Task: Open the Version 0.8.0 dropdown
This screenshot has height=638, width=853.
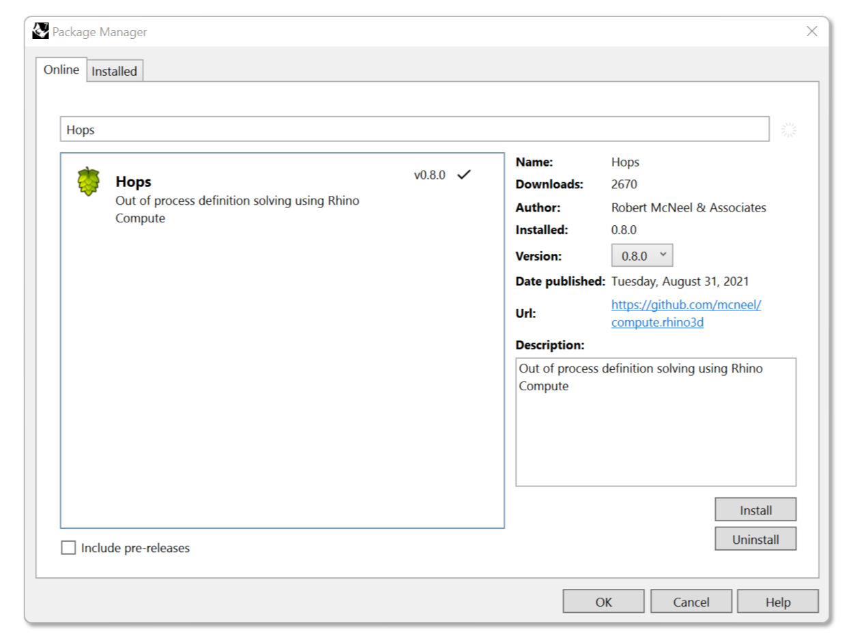Action: click(x=641, y=256)
